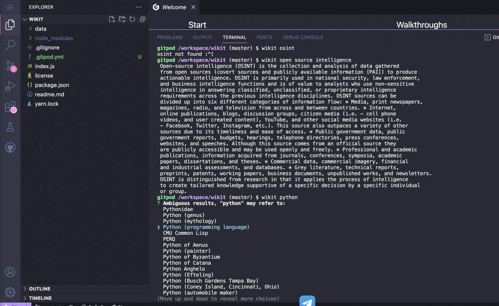The image size is (499, 306).
Task: Click the Walkthroughs heading
Action: point(421,25)
